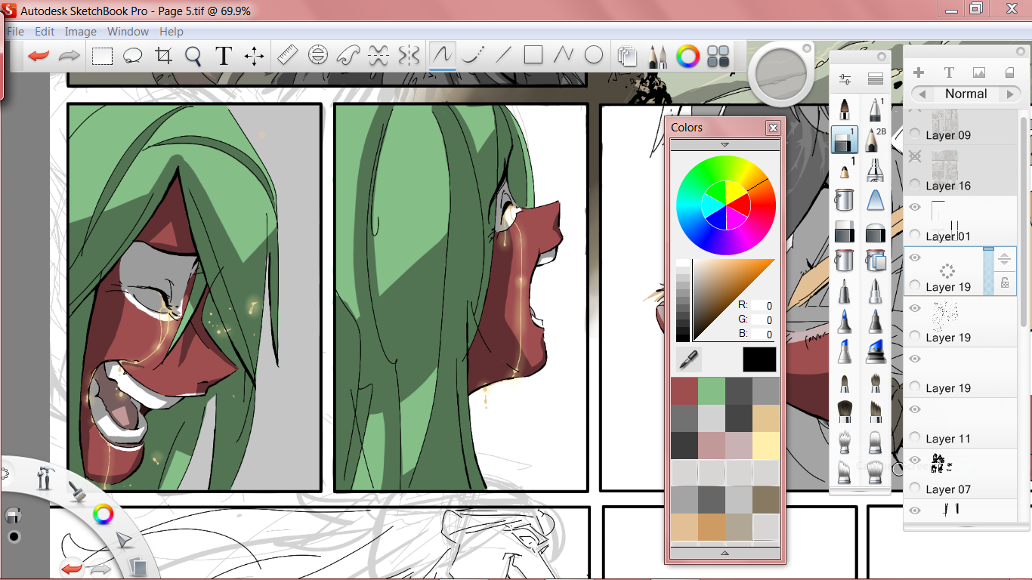The image size is (1032, 580).
Task: Click the highlighted freehand stroke style icon
Action: pos(443,55)
